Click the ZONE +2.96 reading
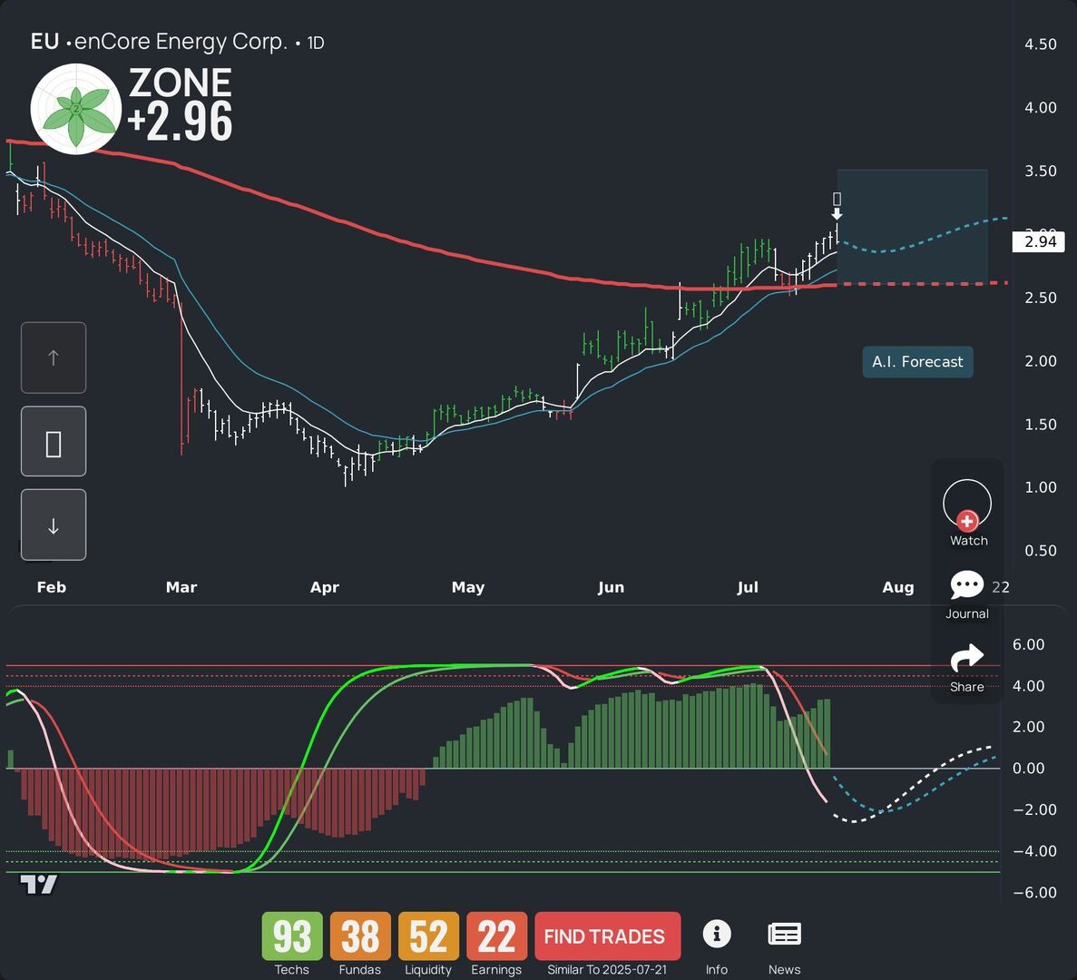 pos(181,103)
